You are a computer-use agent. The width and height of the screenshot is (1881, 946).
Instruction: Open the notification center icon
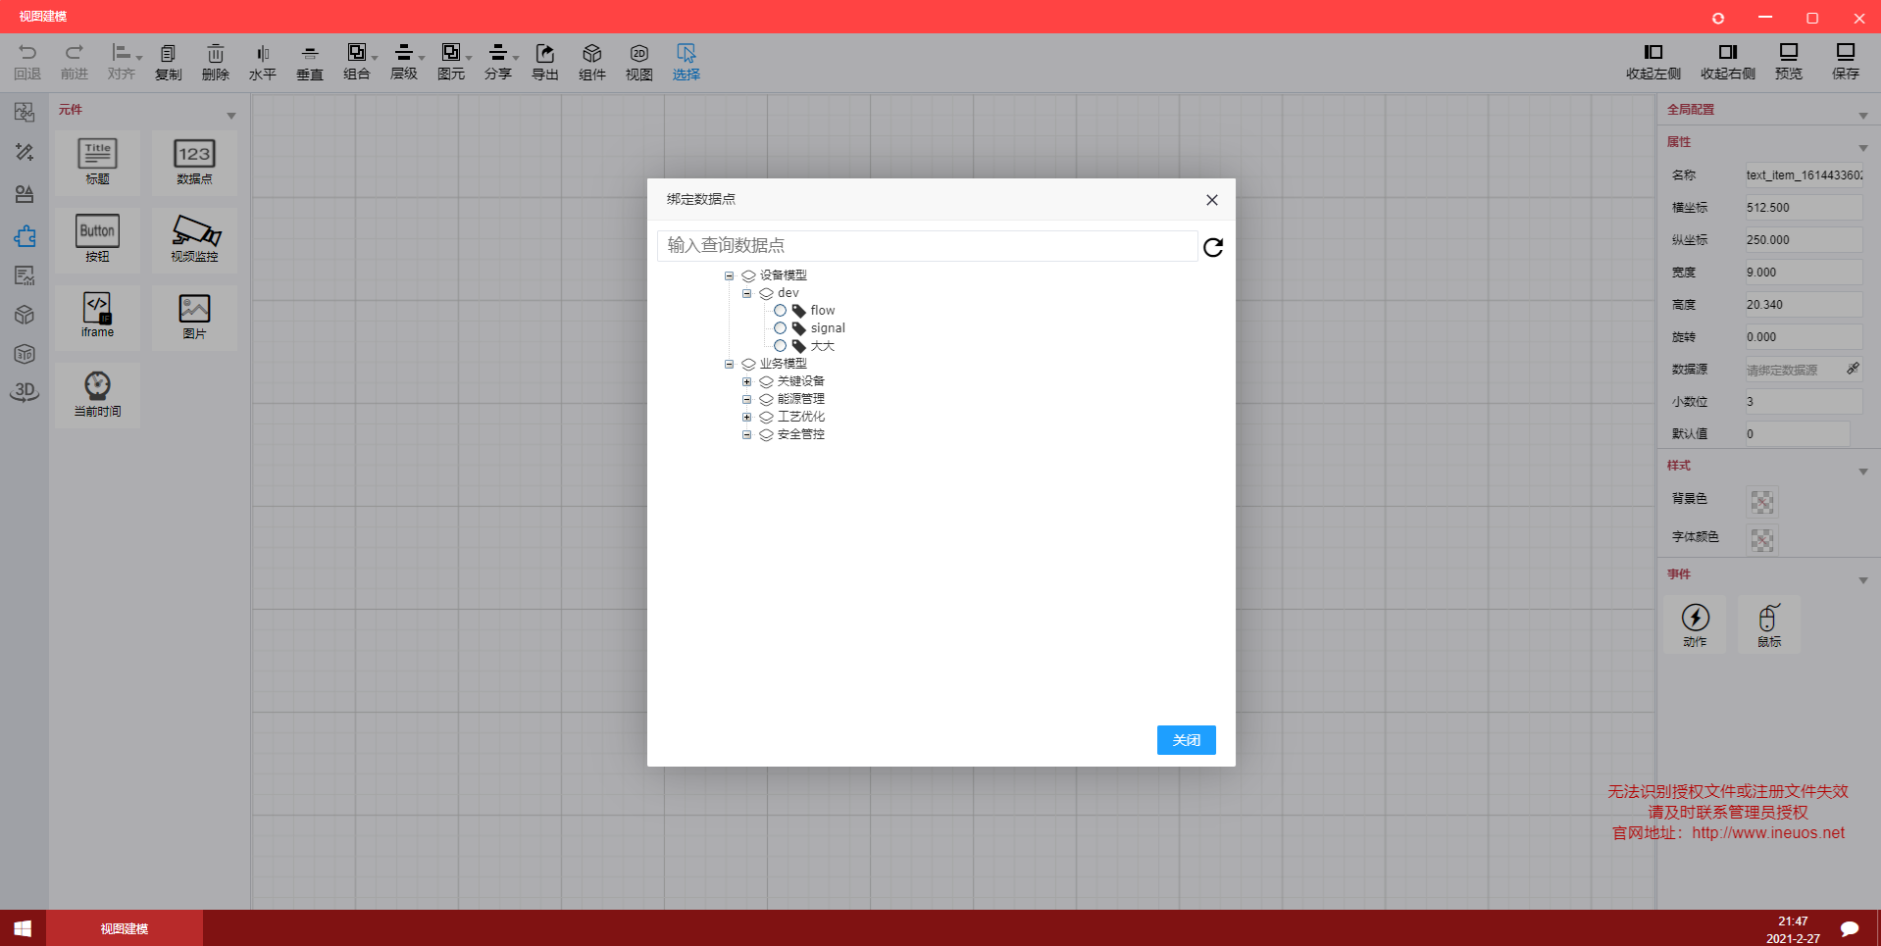point(1850,928)
